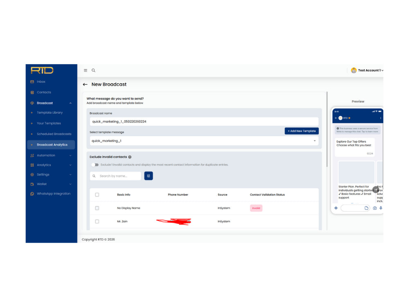Click the Broadcast name input field
Image resolution: width=409 pixels, height=307 pixels.
pyautogui.click(x=204, y=122)
